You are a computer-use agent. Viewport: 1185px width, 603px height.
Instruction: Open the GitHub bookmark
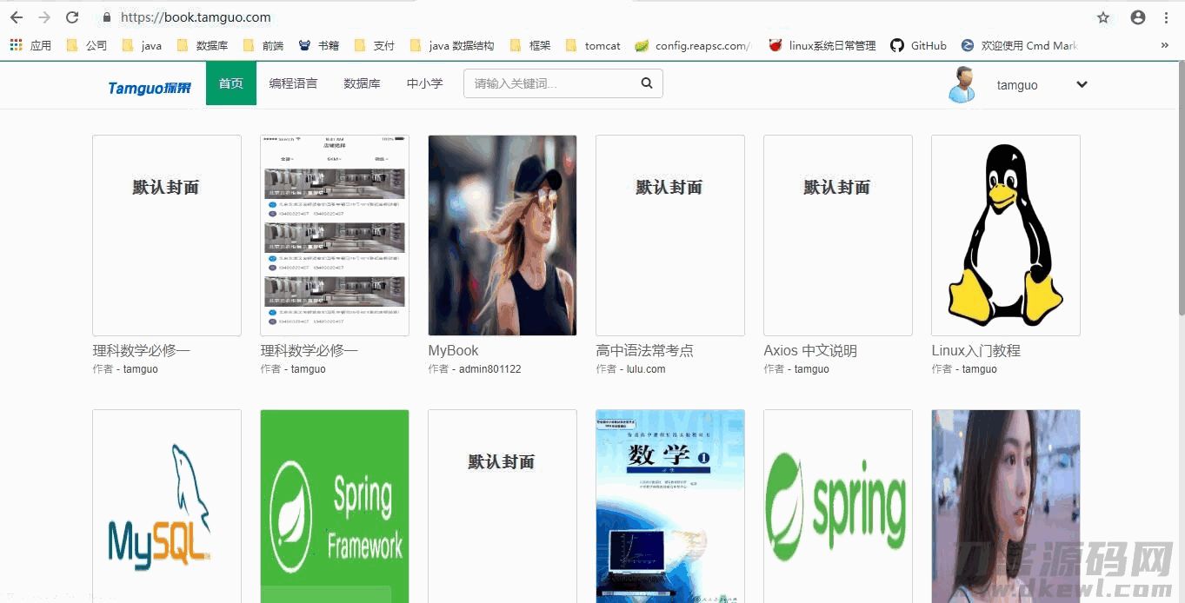(919, 45)
